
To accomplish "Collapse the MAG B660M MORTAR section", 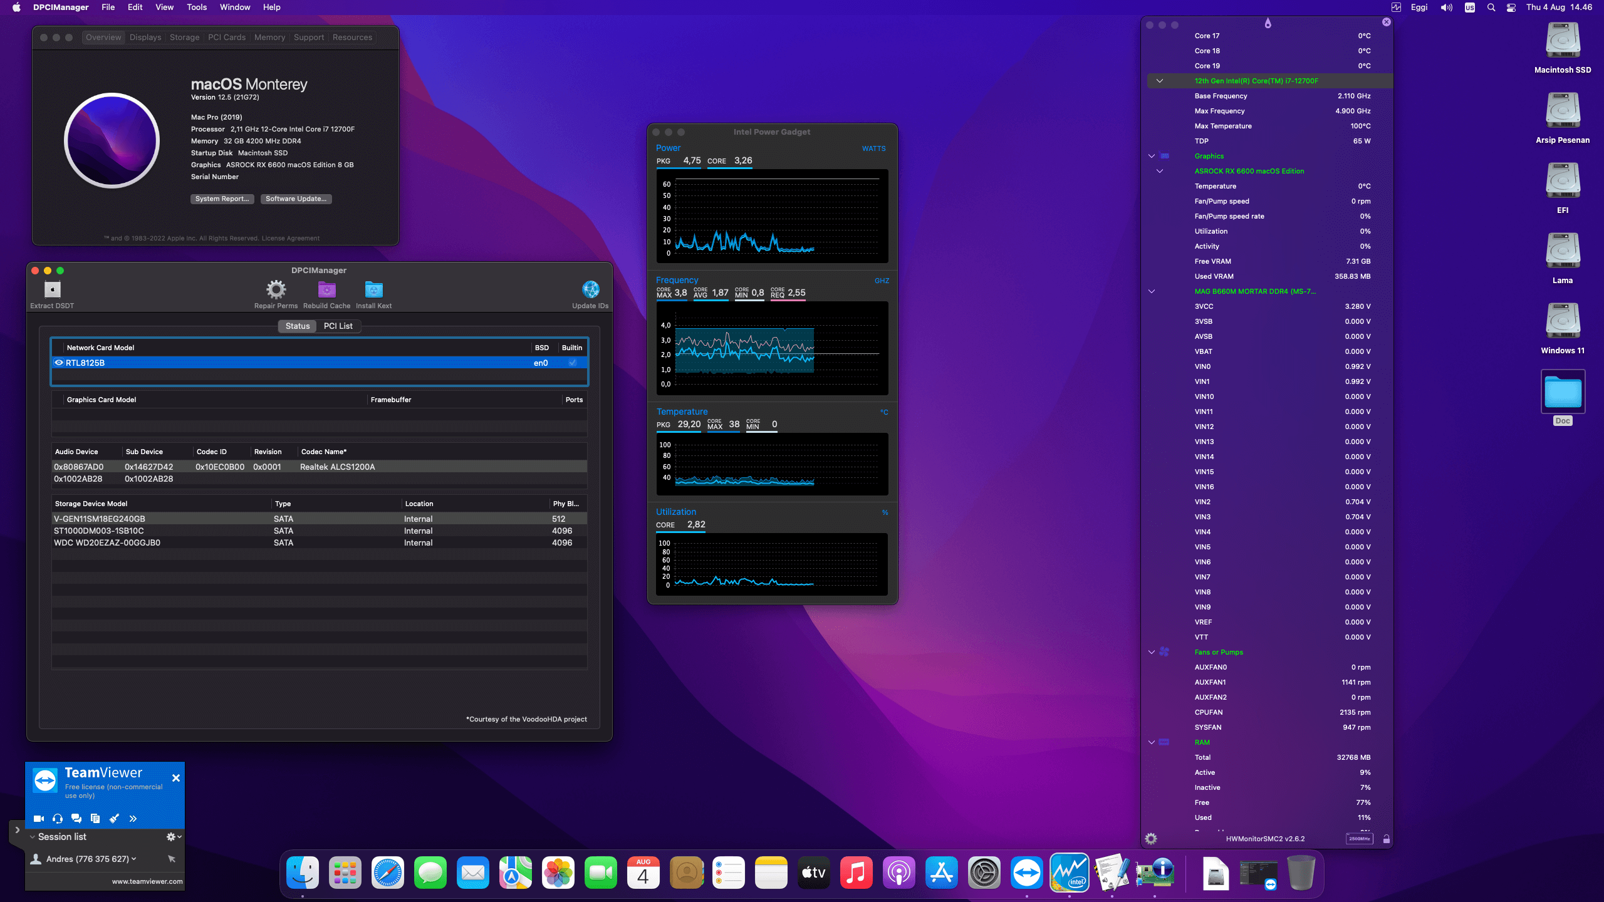I will 1151,291.
